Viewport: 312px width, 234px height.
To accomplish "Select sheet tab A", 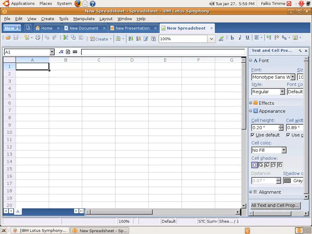I will tap(18, 211).
